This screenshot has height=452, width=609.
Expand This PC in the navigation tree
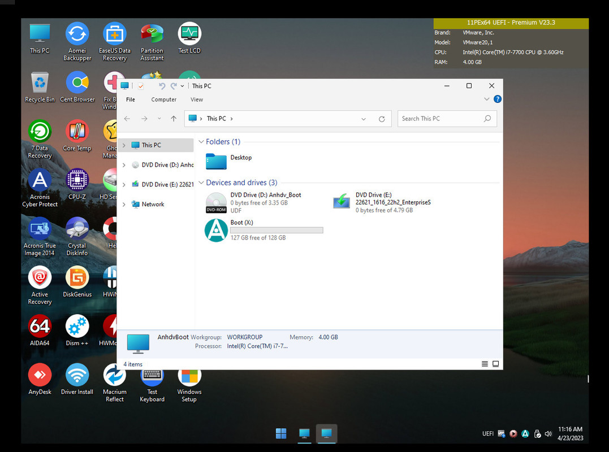(124, 145)
